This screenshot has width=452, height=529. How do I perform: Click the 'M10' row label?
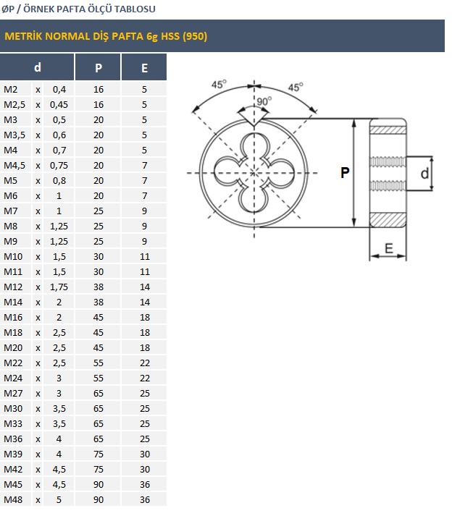click(13, 256)
